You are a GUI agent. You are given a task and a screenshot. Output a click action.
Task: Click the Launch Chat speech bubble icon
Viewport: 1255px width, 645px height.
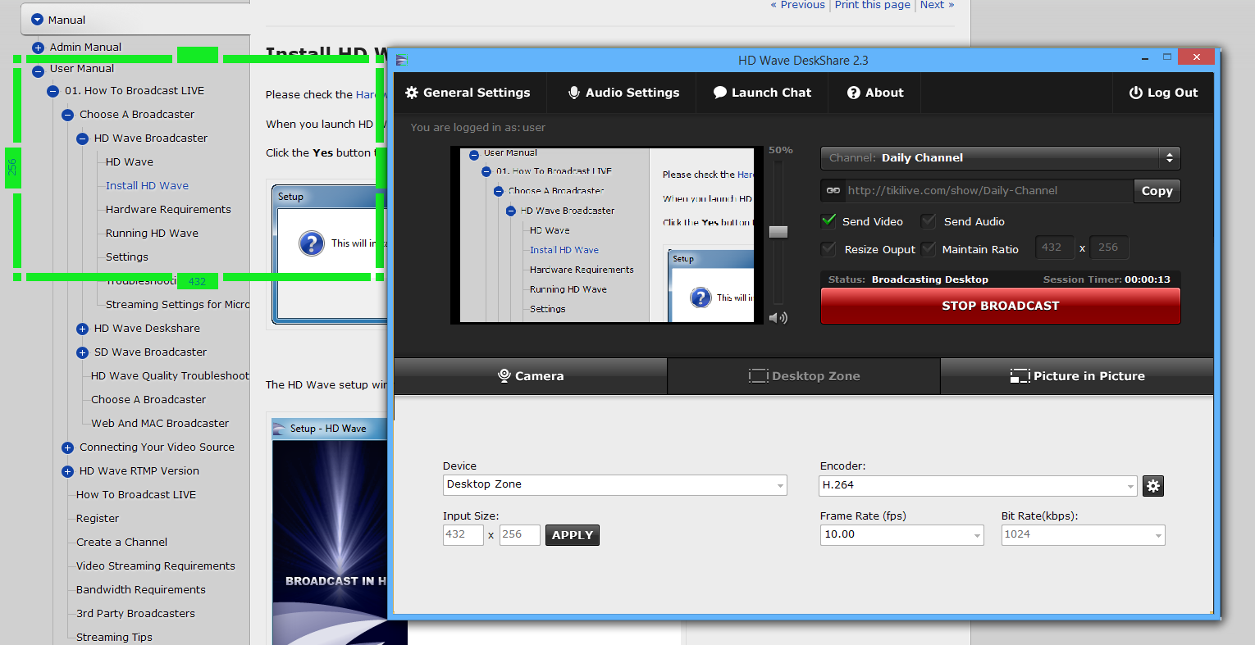(720, 93)
